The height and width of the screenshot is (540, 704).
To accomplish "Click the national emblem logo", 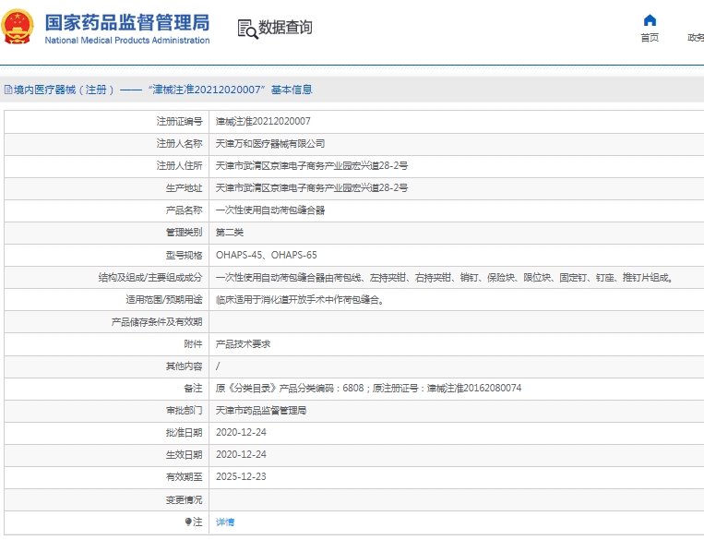I will point(18,27).
